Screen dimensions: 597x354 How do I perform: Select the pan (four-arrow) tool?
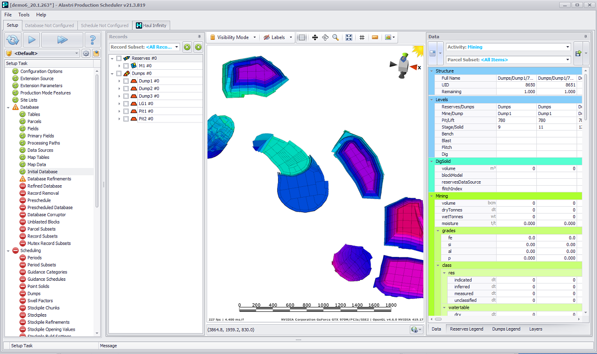pos(315,37)
